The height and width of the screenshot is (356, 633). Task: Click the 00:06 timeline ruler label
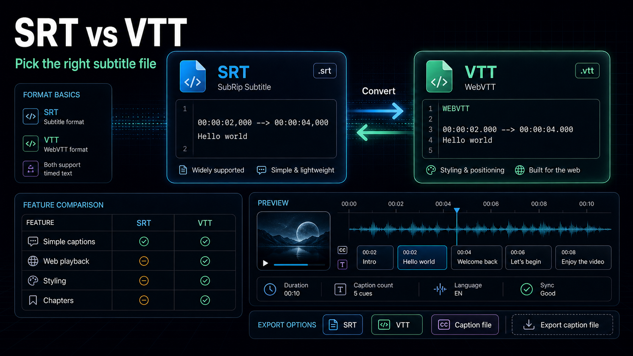[x=491, y=204]
